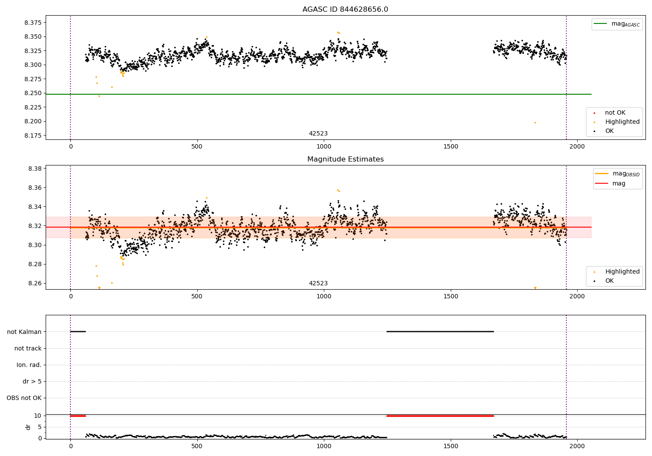Select the 8.250 y-axis tick label
This screenshot has height=456, width=652.
tap(33, 93)
